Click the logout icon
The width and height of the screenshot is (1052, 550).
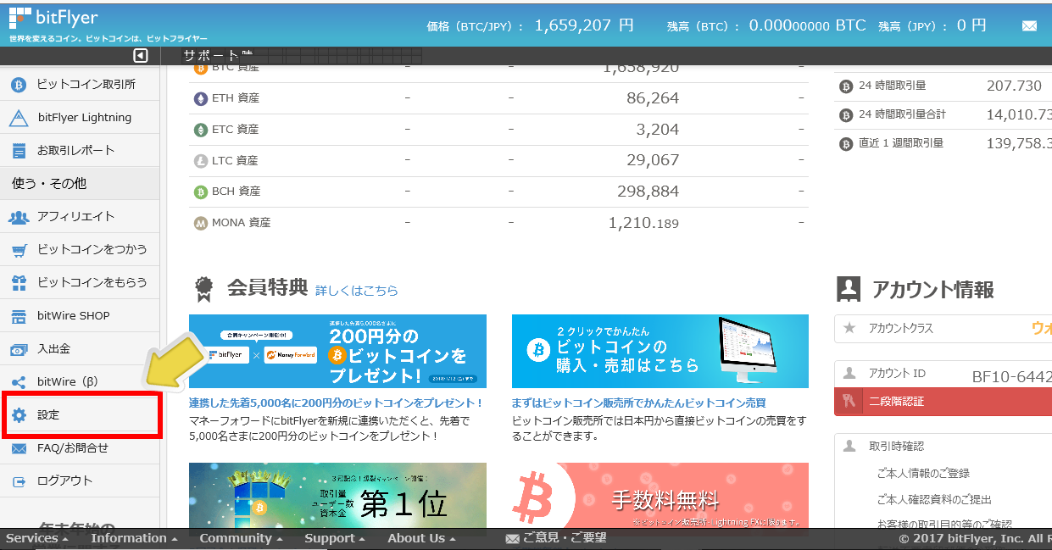tap(19, 481)
